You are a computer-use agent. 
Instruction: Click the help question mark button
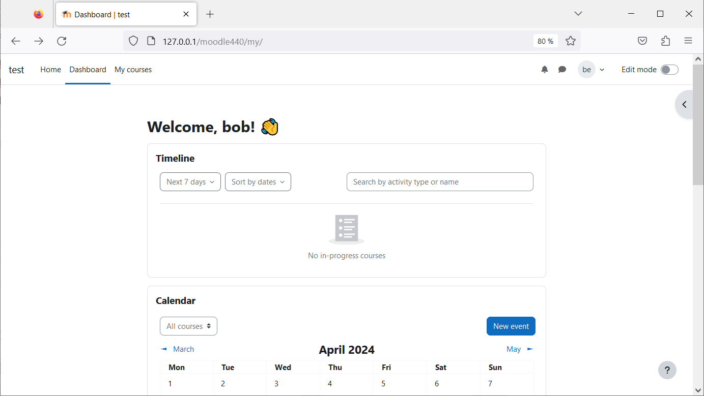667,370
